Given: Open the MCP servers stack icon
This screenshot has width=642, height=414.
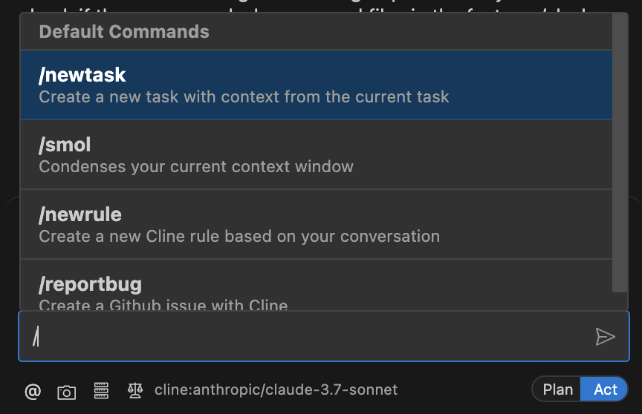Looking at the screenshot, I should point(101,391).
